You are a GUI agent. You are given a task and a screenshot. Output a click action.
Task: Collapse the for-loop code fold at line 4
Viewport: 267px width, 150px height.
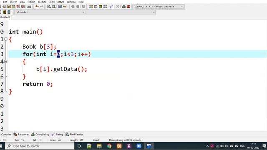coord(6,61)
